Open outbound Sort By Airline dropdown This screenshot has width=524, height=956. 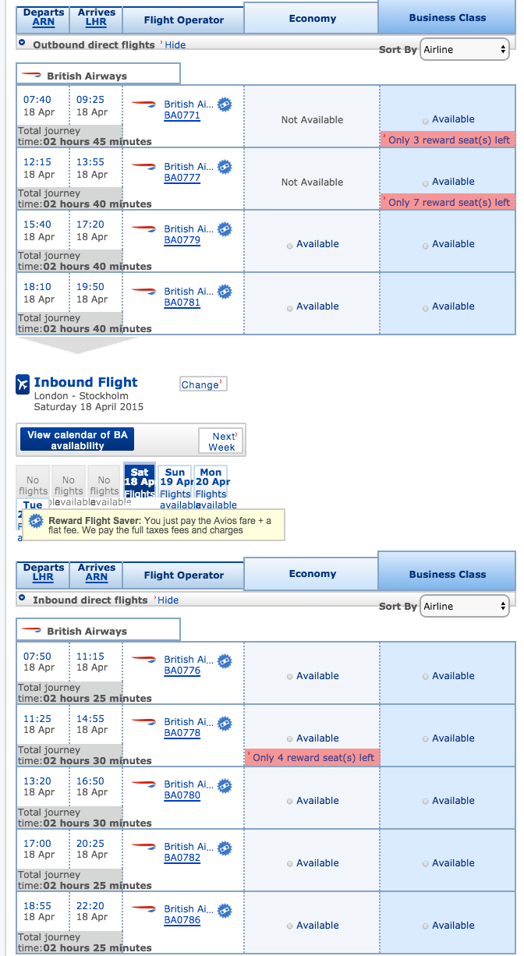pos(465,50)
